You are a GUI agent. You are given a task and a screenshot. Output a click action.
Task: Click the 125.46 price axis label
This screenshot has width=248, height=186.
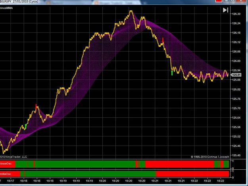(x=236, y=146)
